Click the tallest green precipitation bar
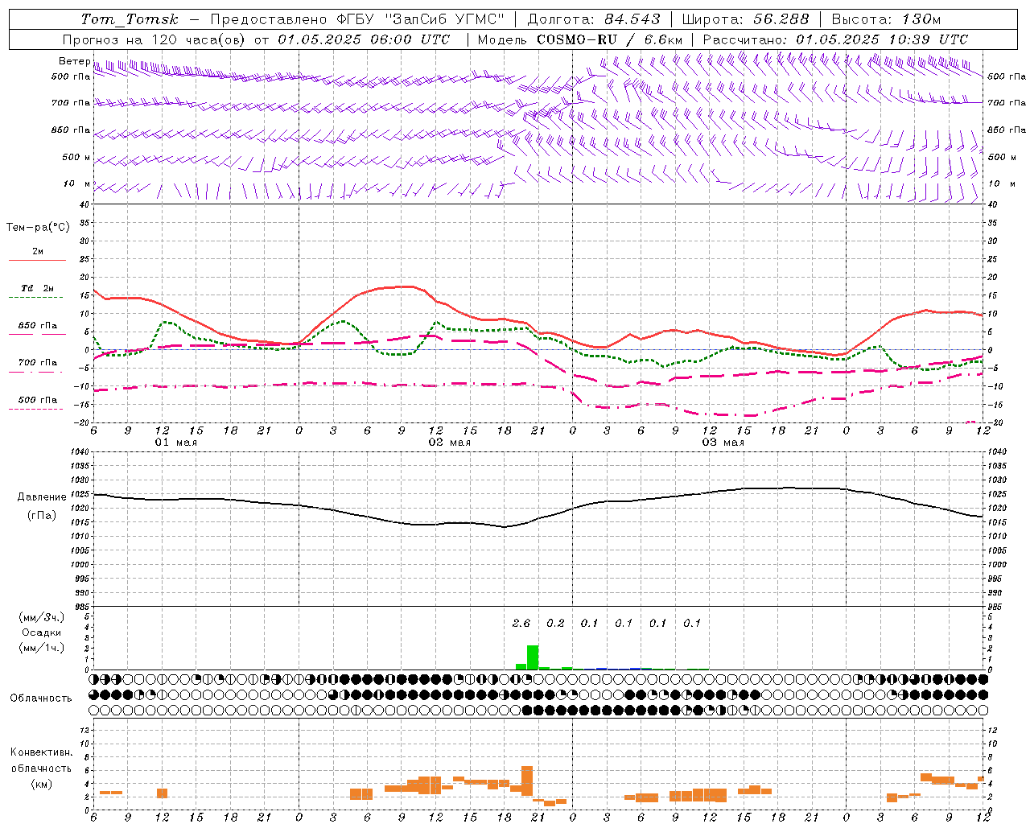 (533, 657)
